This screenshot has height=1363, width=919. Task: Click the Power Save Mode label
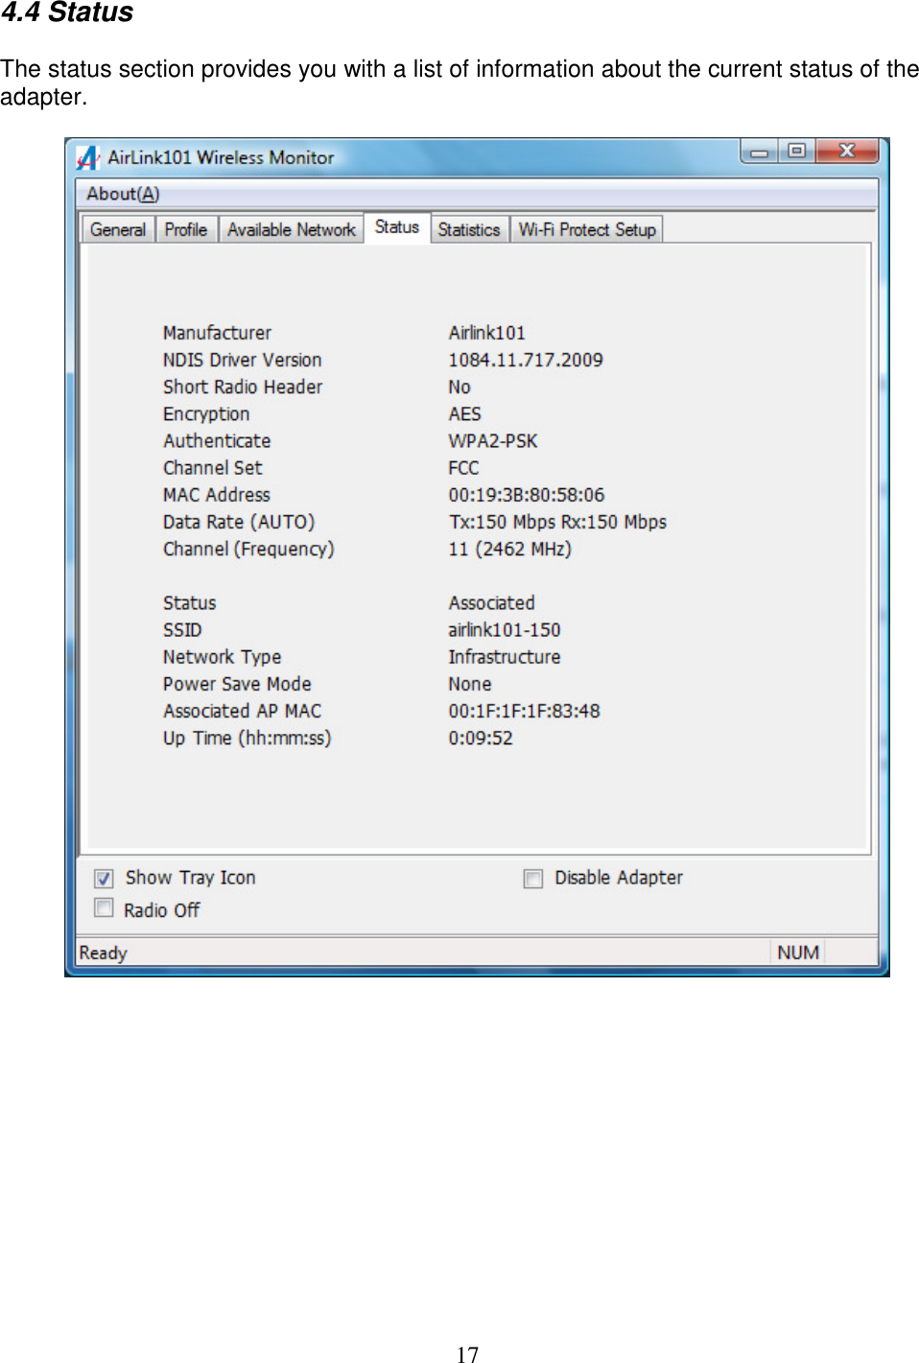point(237,684)
